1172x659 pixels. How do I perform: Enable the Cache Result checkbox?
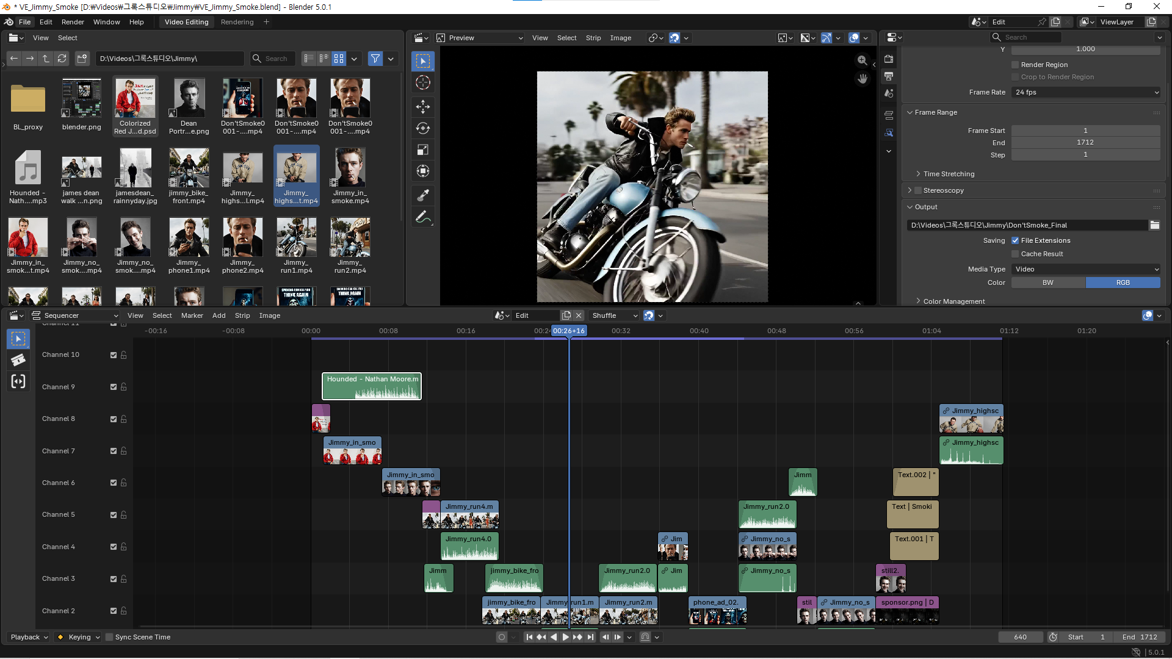1015,254
